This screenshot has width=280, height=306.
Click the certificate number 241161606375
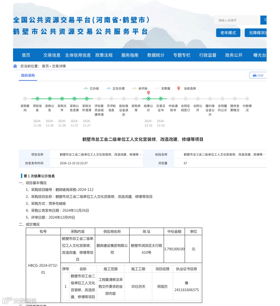187,290
